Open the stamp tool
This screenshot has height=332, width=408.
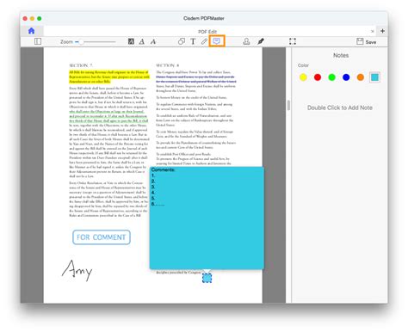pyautogui.click(x=246, y=41)
